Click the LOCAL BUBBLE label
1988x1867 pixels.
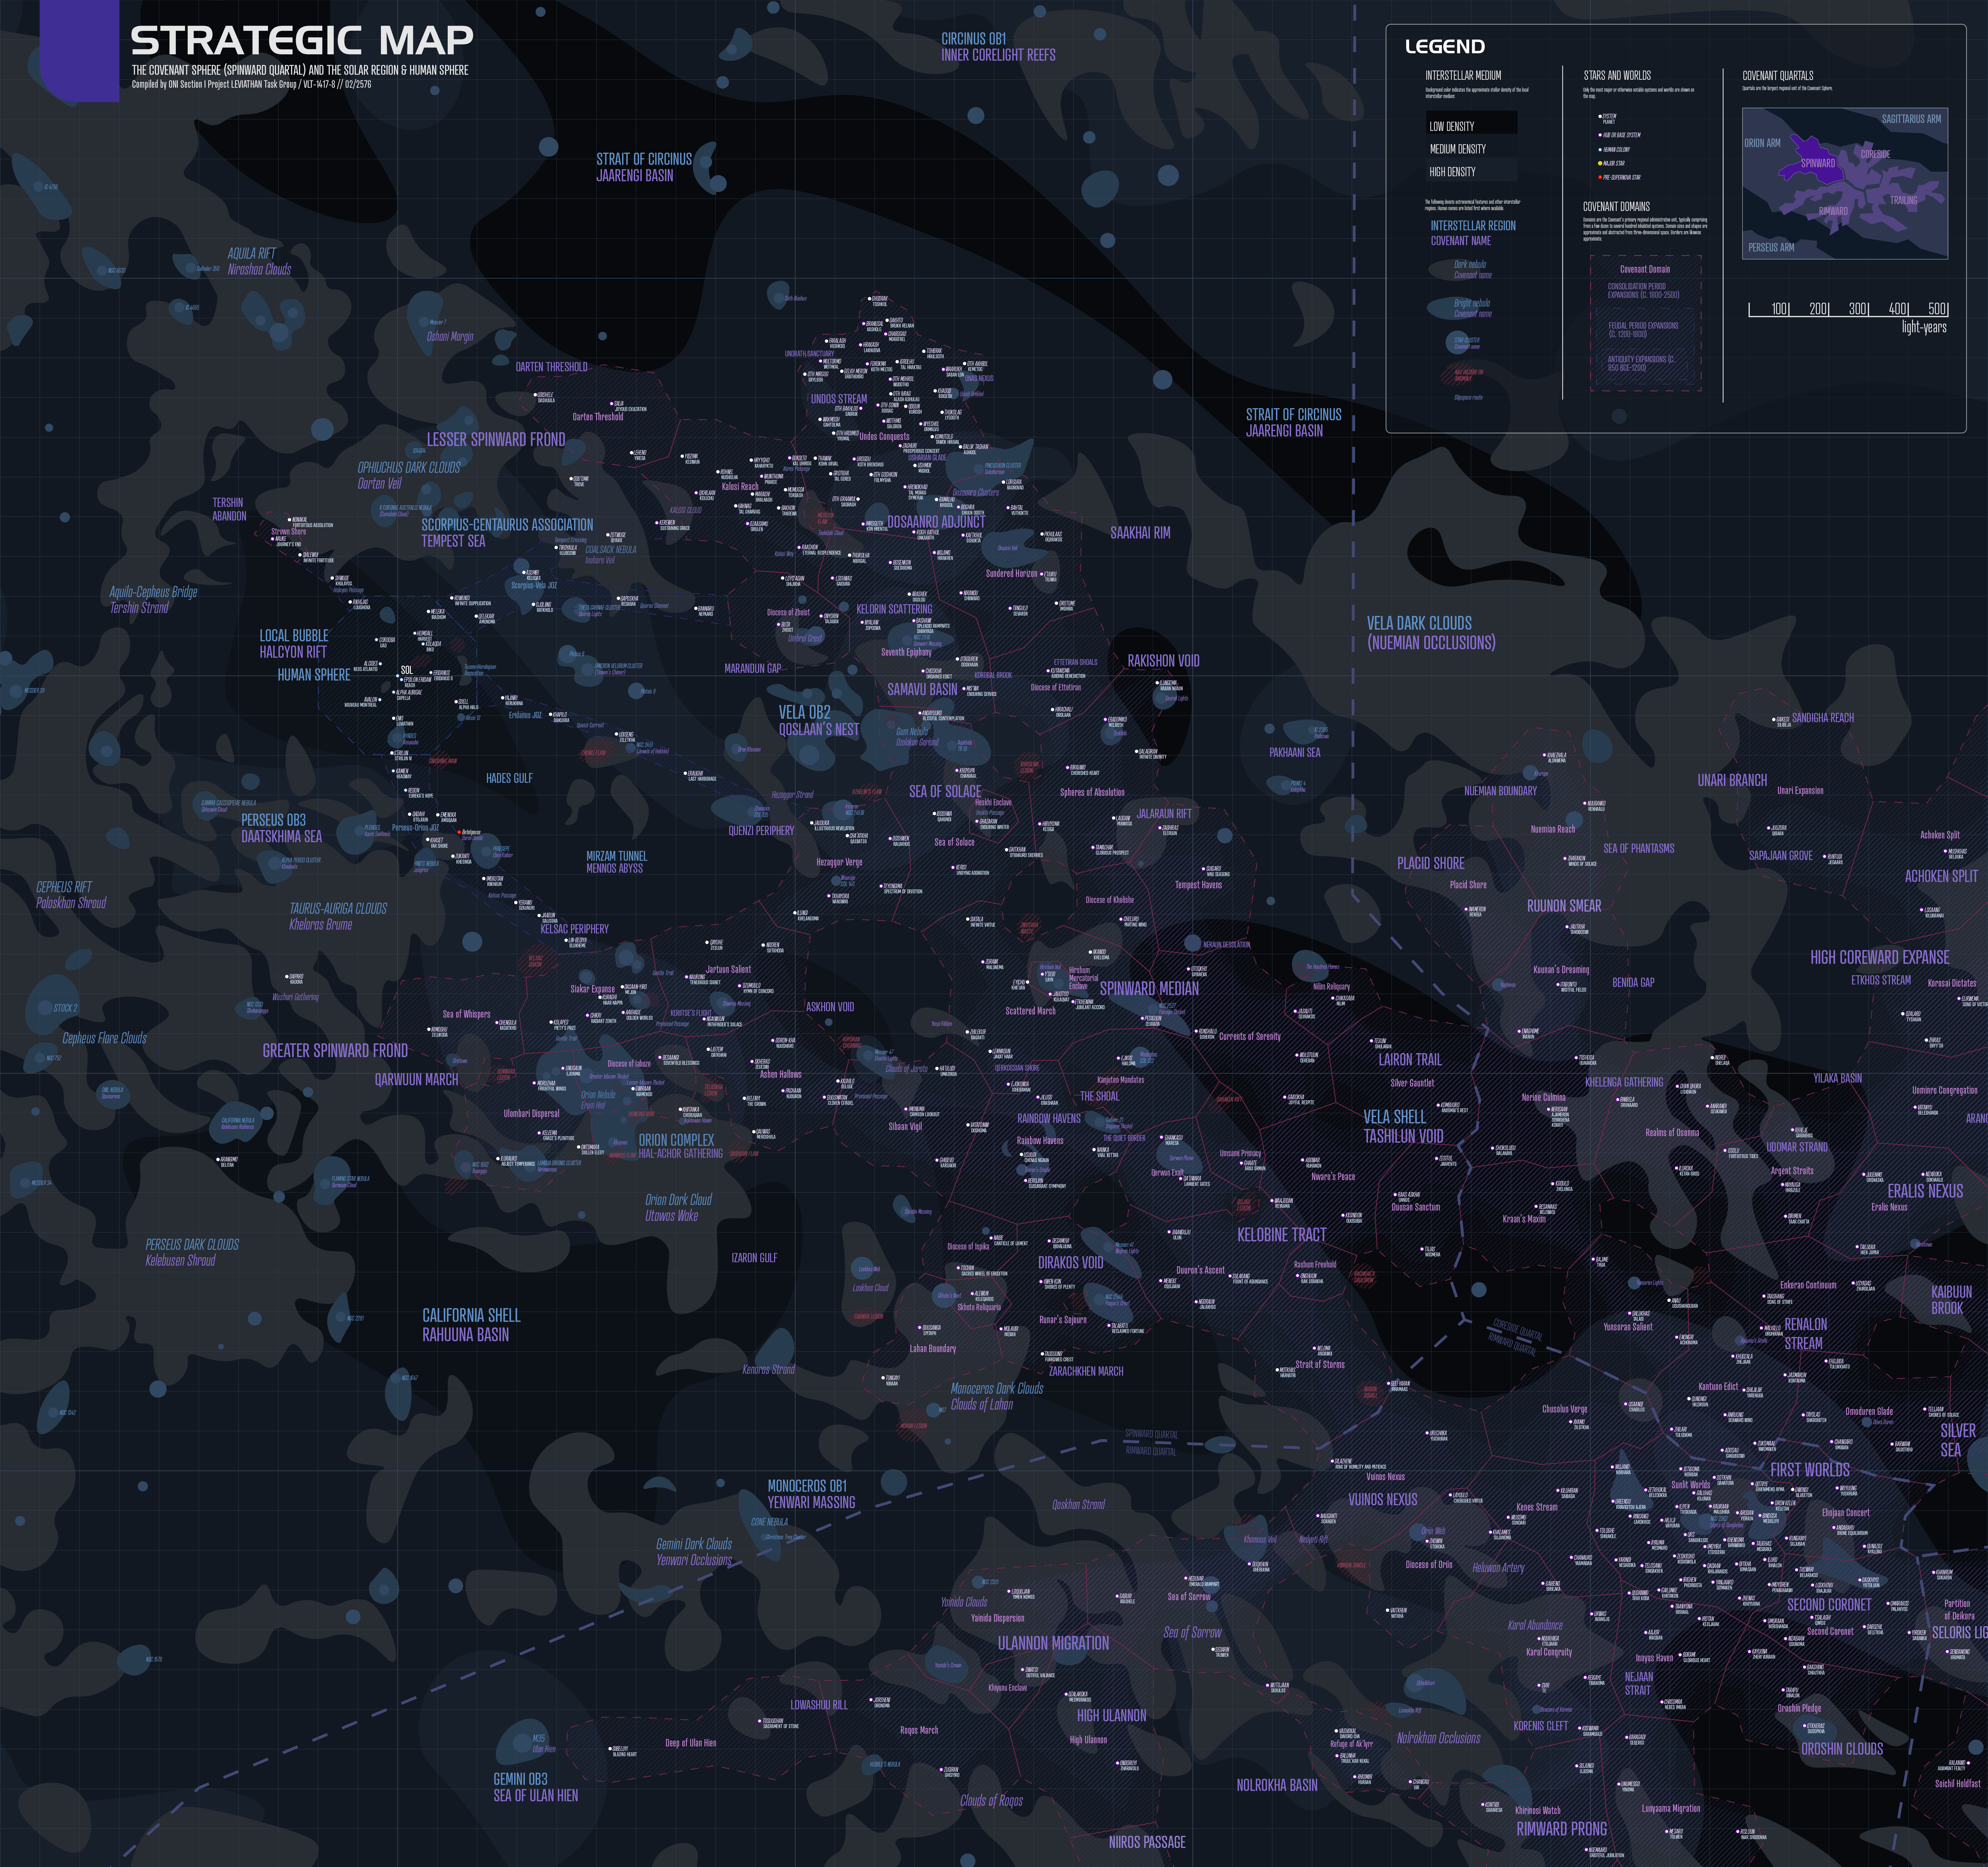click(x=294, y=636)
